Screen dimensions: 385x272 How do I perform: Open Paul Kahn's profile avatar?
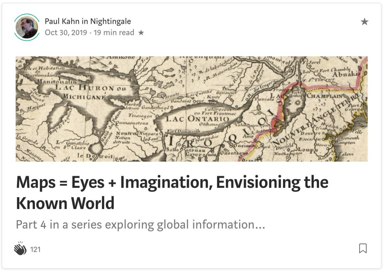pos(27,27)
